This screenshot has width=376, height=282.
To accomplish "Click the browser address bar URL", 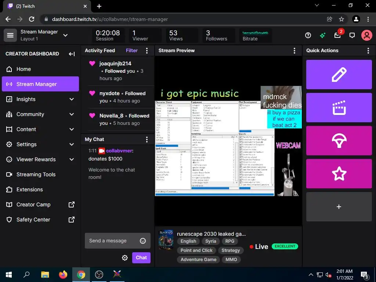I will click(110, 19).
